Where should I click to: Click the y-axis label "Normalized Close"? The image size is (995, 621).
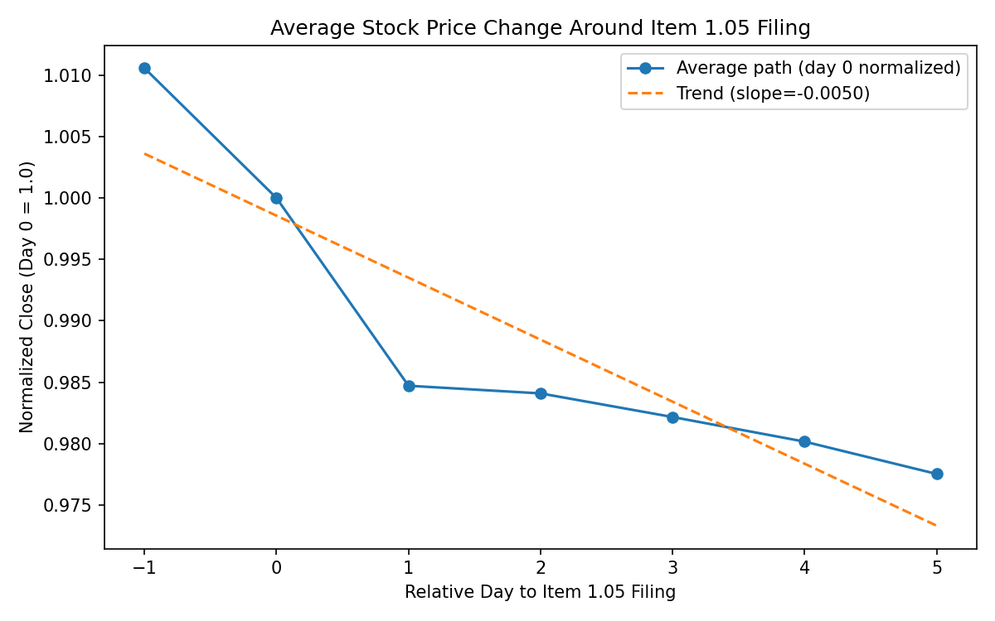point(27,296)
